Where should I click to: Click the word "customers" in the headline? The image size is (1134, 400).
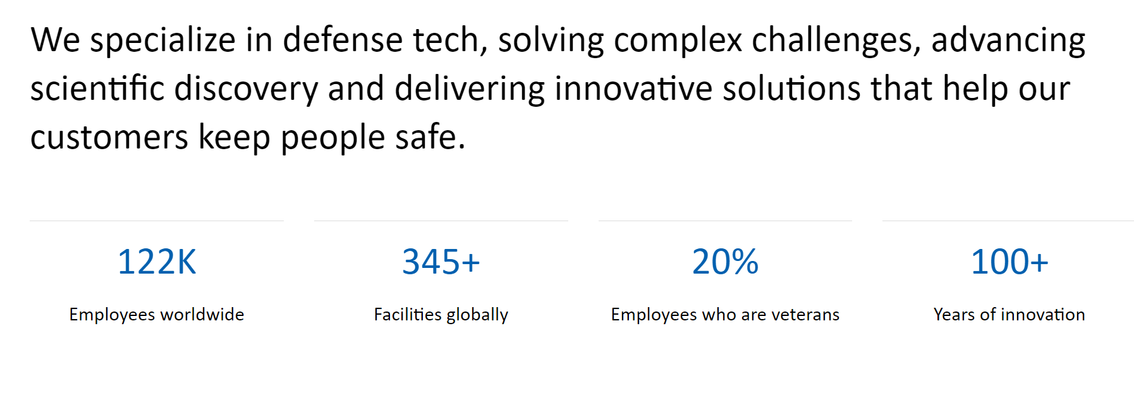[109, 137]
